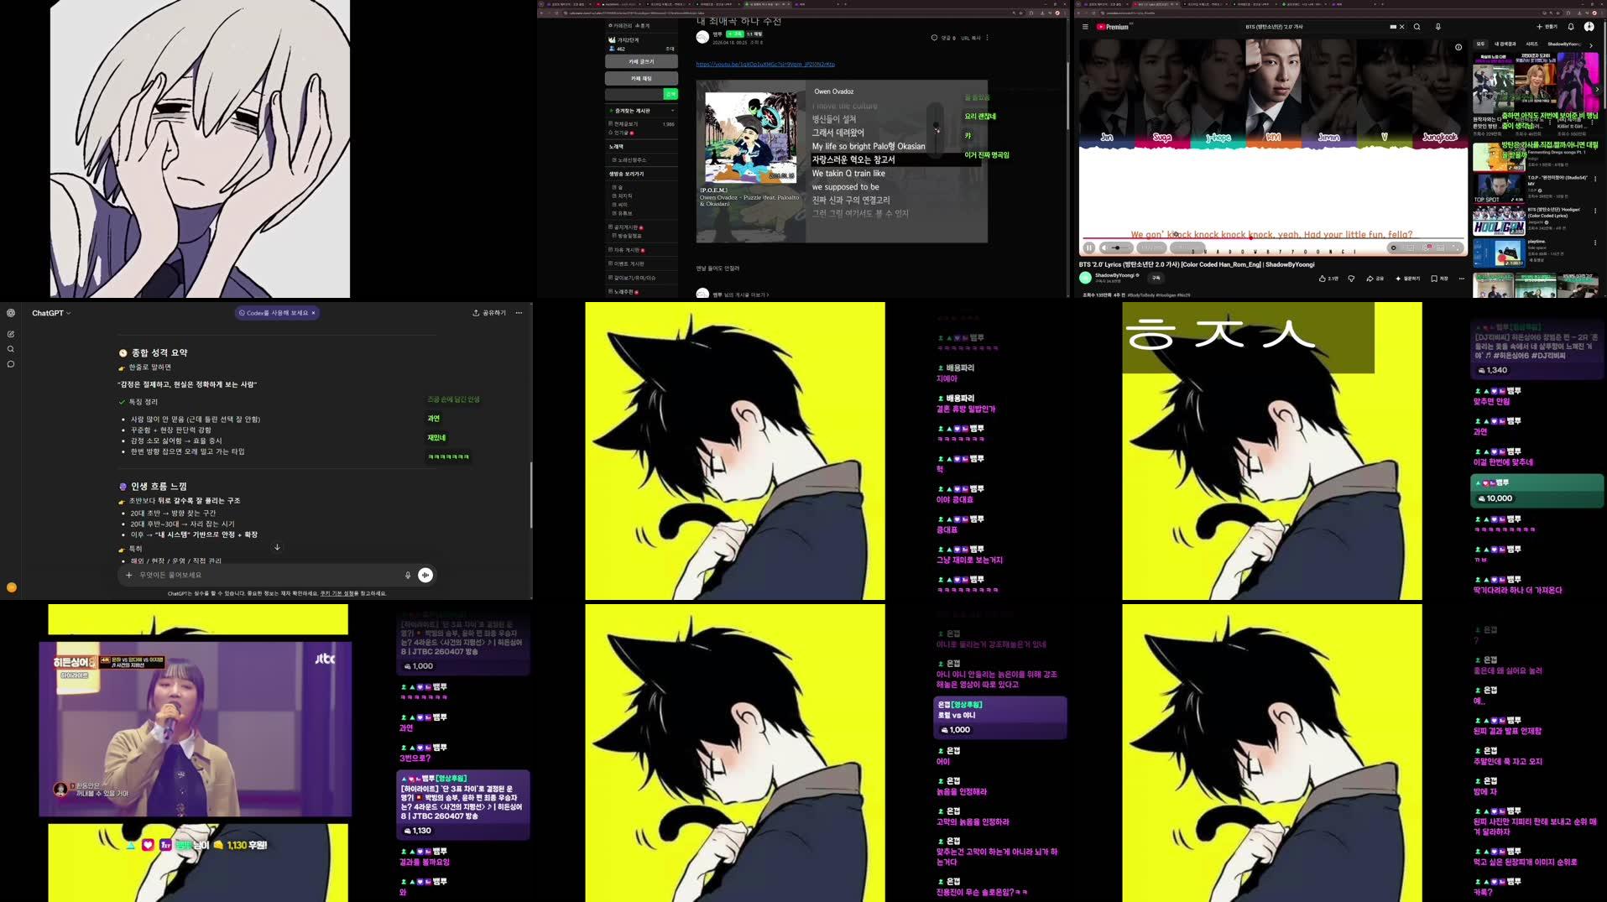Image resolution: width=1607 pixels, height=902 pixels.
Task: Seek along the BTS video progress bar
Action: 1272,239
